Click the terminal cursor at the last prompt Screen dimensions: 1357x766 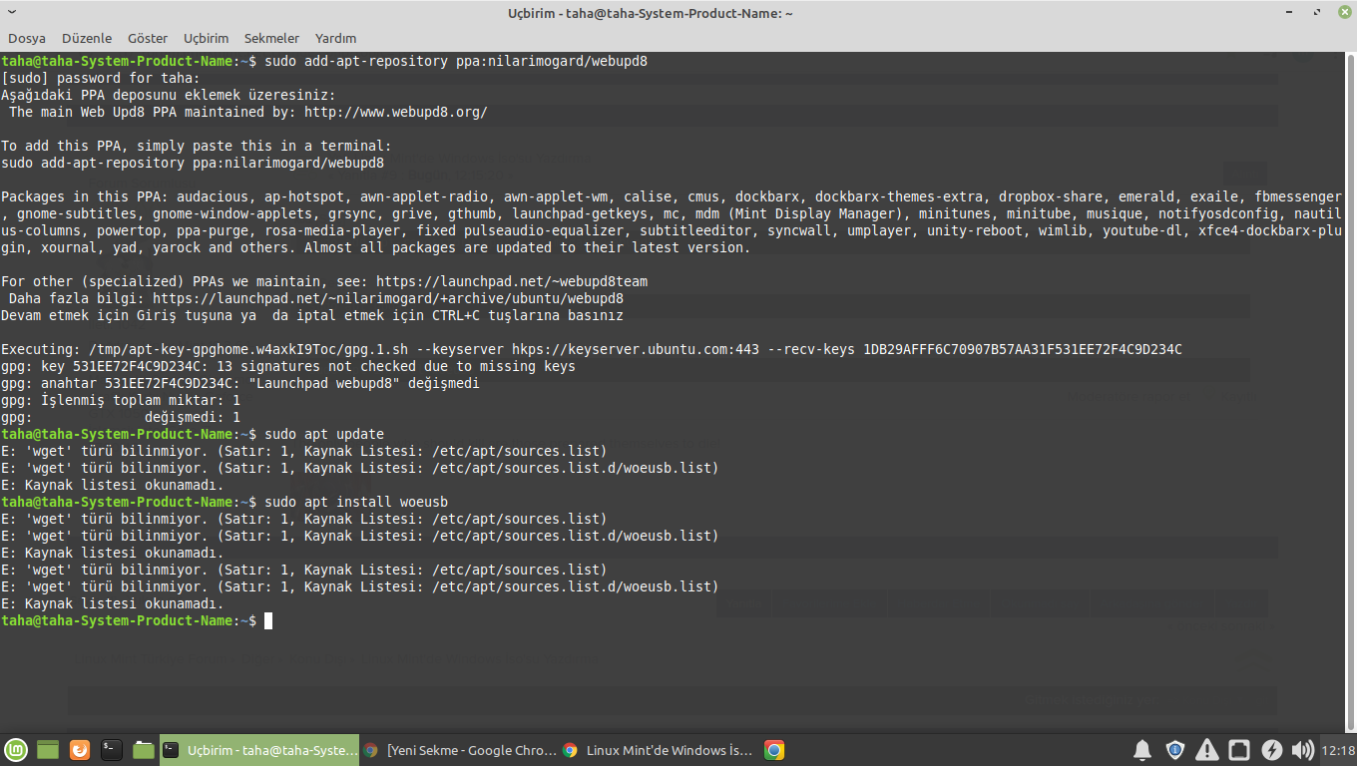[268, 620]
